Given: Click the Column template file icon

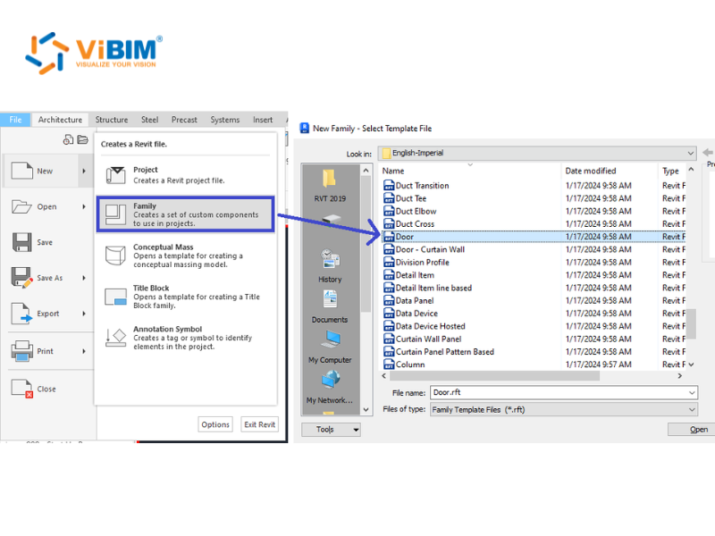Looking at the screenshot, I should point(389,364).
